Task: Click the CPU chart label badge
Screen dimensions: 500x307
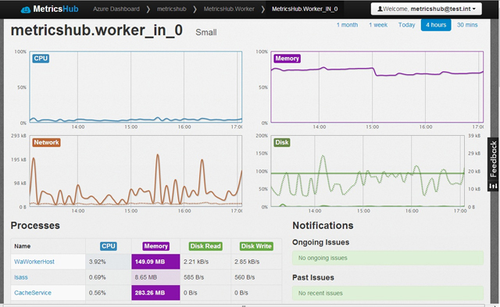Action: (41, 59)
